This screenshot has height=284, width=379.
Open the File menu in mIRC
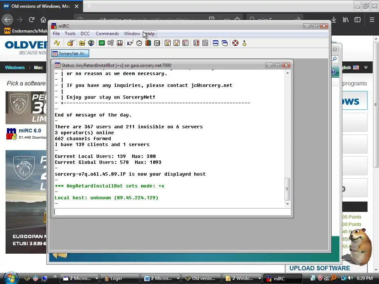(x=56, y=34)
